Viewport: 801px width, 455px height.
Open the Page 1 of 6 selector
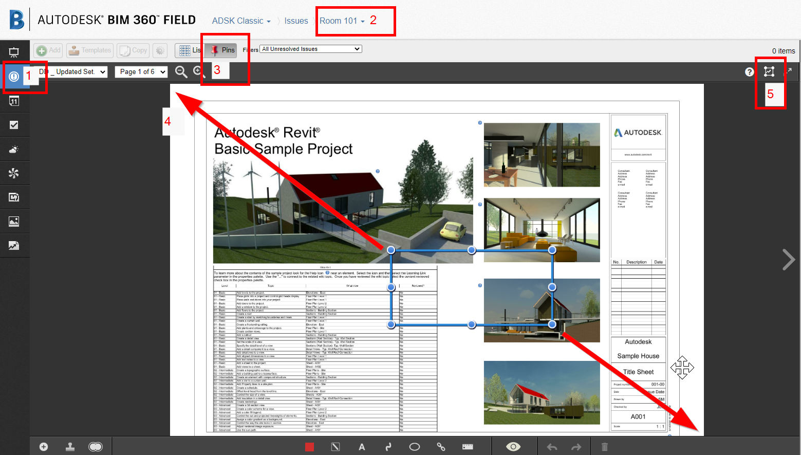pyautogui.click(x=141, y=71)
